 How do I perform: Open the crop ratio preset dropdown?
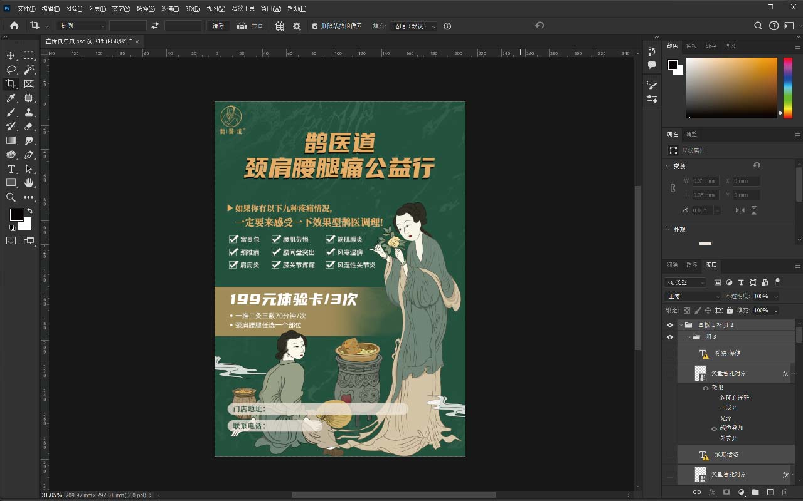click(x=82, y=26)
